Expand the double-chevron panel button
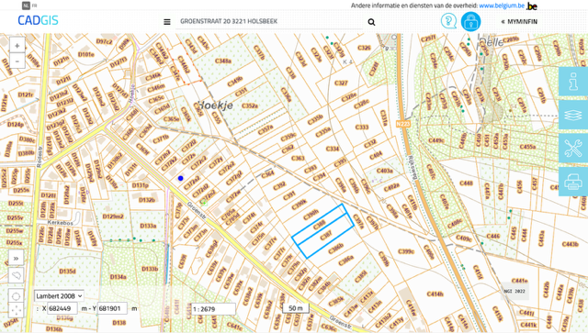The width and height of the screenshot is (588, 333). pyautogui.click(x=17, y=258)
